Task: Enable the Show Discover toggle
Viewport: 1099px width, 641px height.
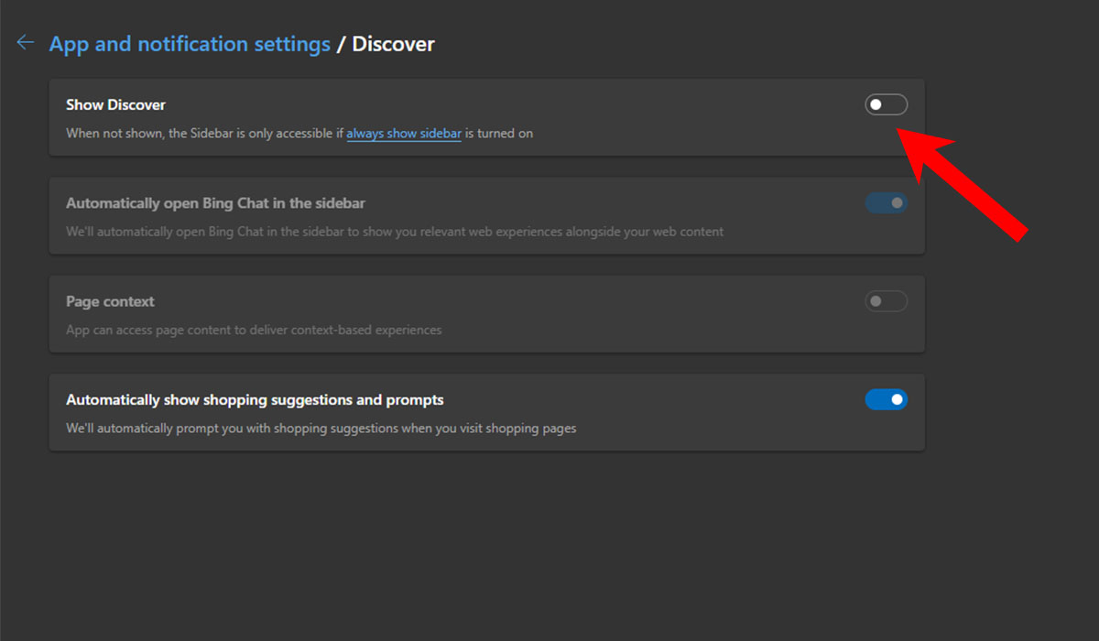Action: pos(886,104)
